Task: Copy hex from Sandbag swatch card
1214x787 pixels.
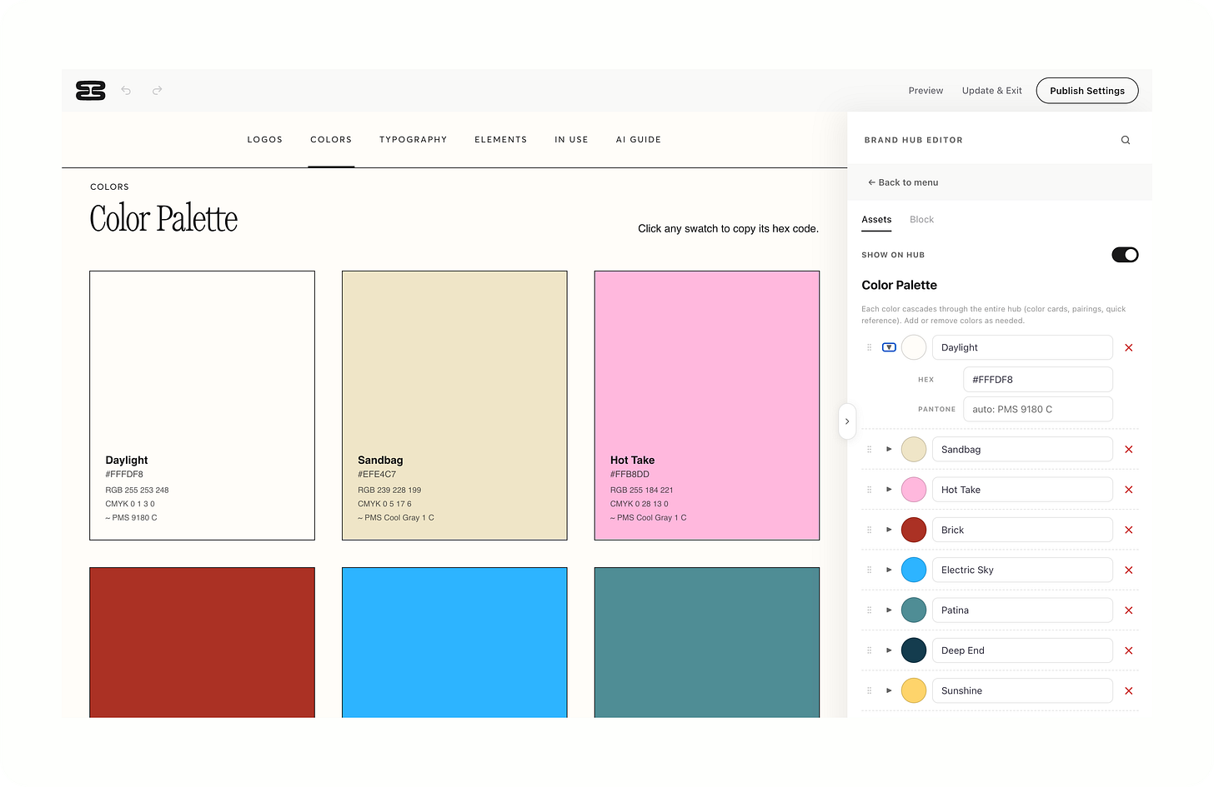Action: 454,406
